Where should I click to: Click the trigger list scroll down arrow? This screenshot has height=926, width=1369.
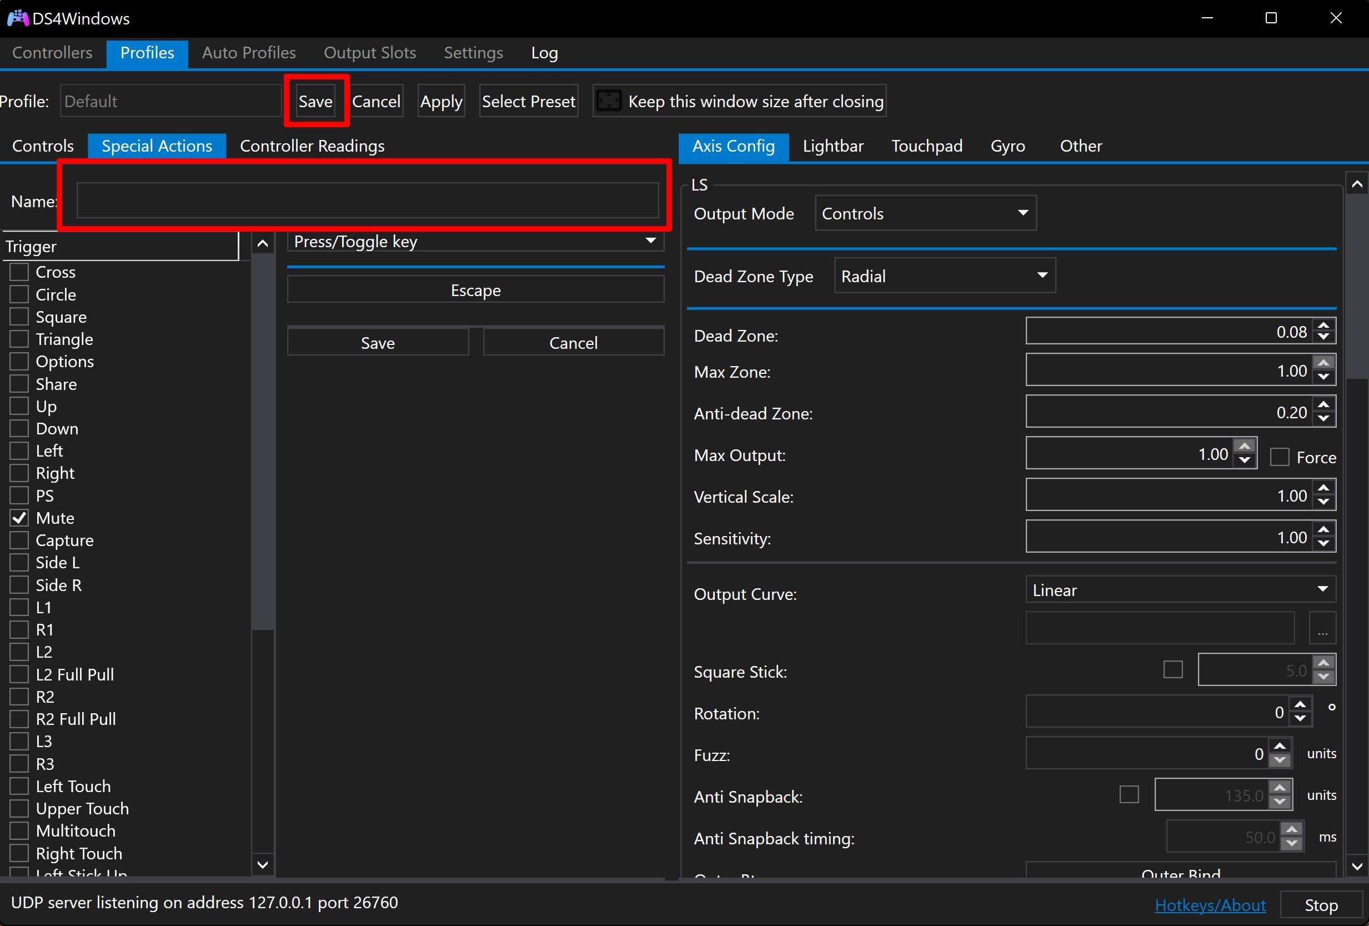click(263, 865)
